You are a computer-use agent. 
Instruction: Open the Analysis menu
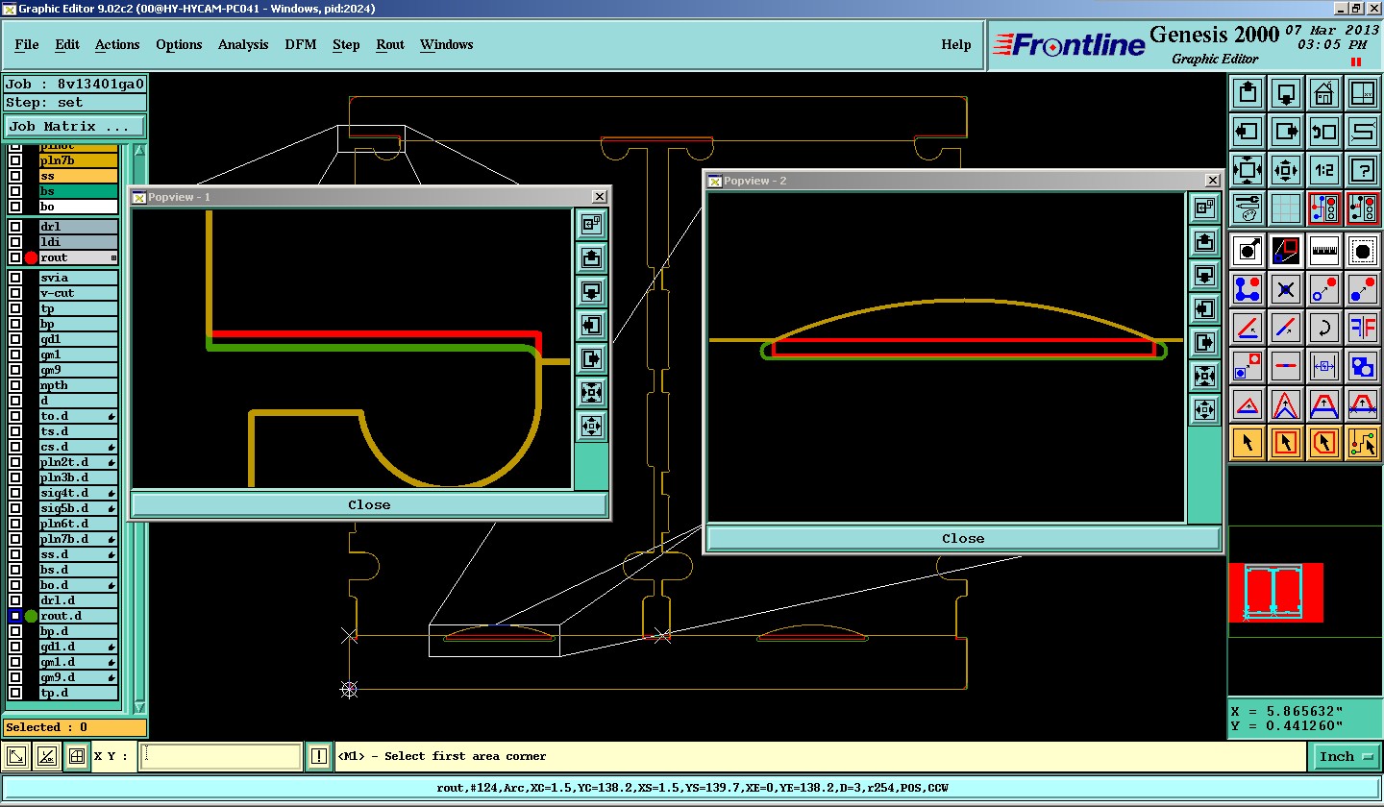click(x=243, y=44)
